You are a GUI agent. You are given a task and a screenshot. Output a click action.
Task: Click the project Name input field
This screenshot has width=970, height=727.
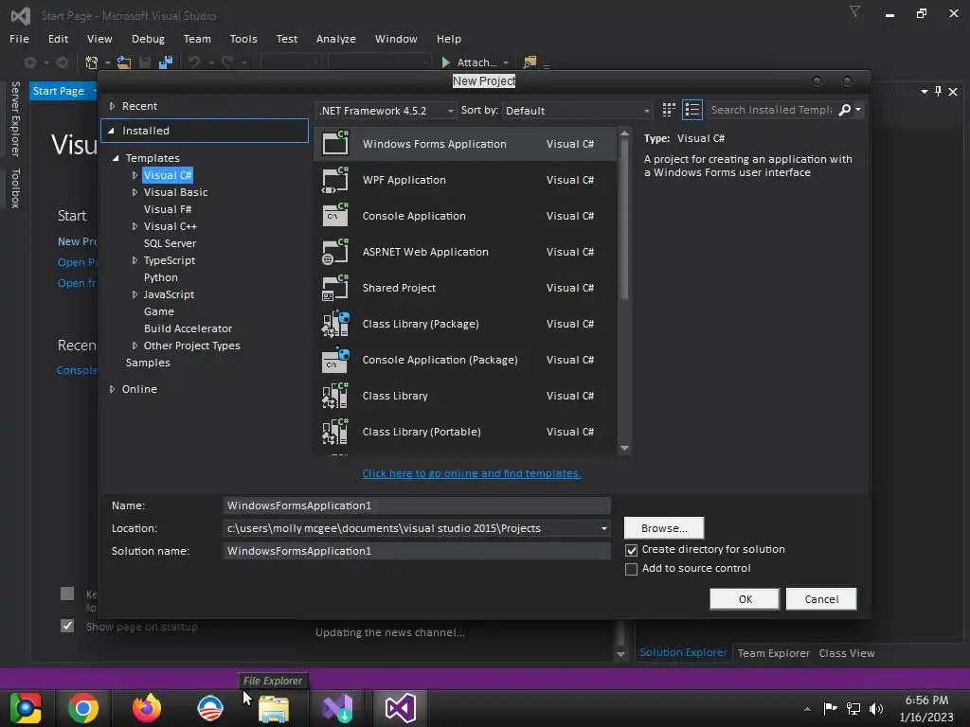click(x=417, y=505)
